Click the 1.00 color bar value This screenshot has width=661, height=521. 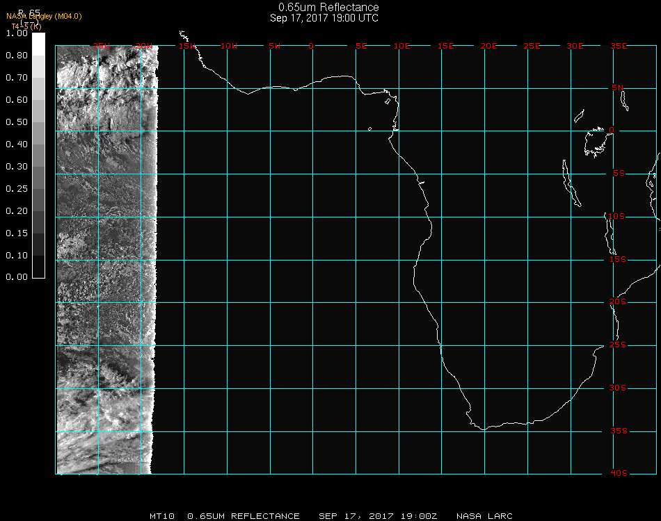(17, 33)
